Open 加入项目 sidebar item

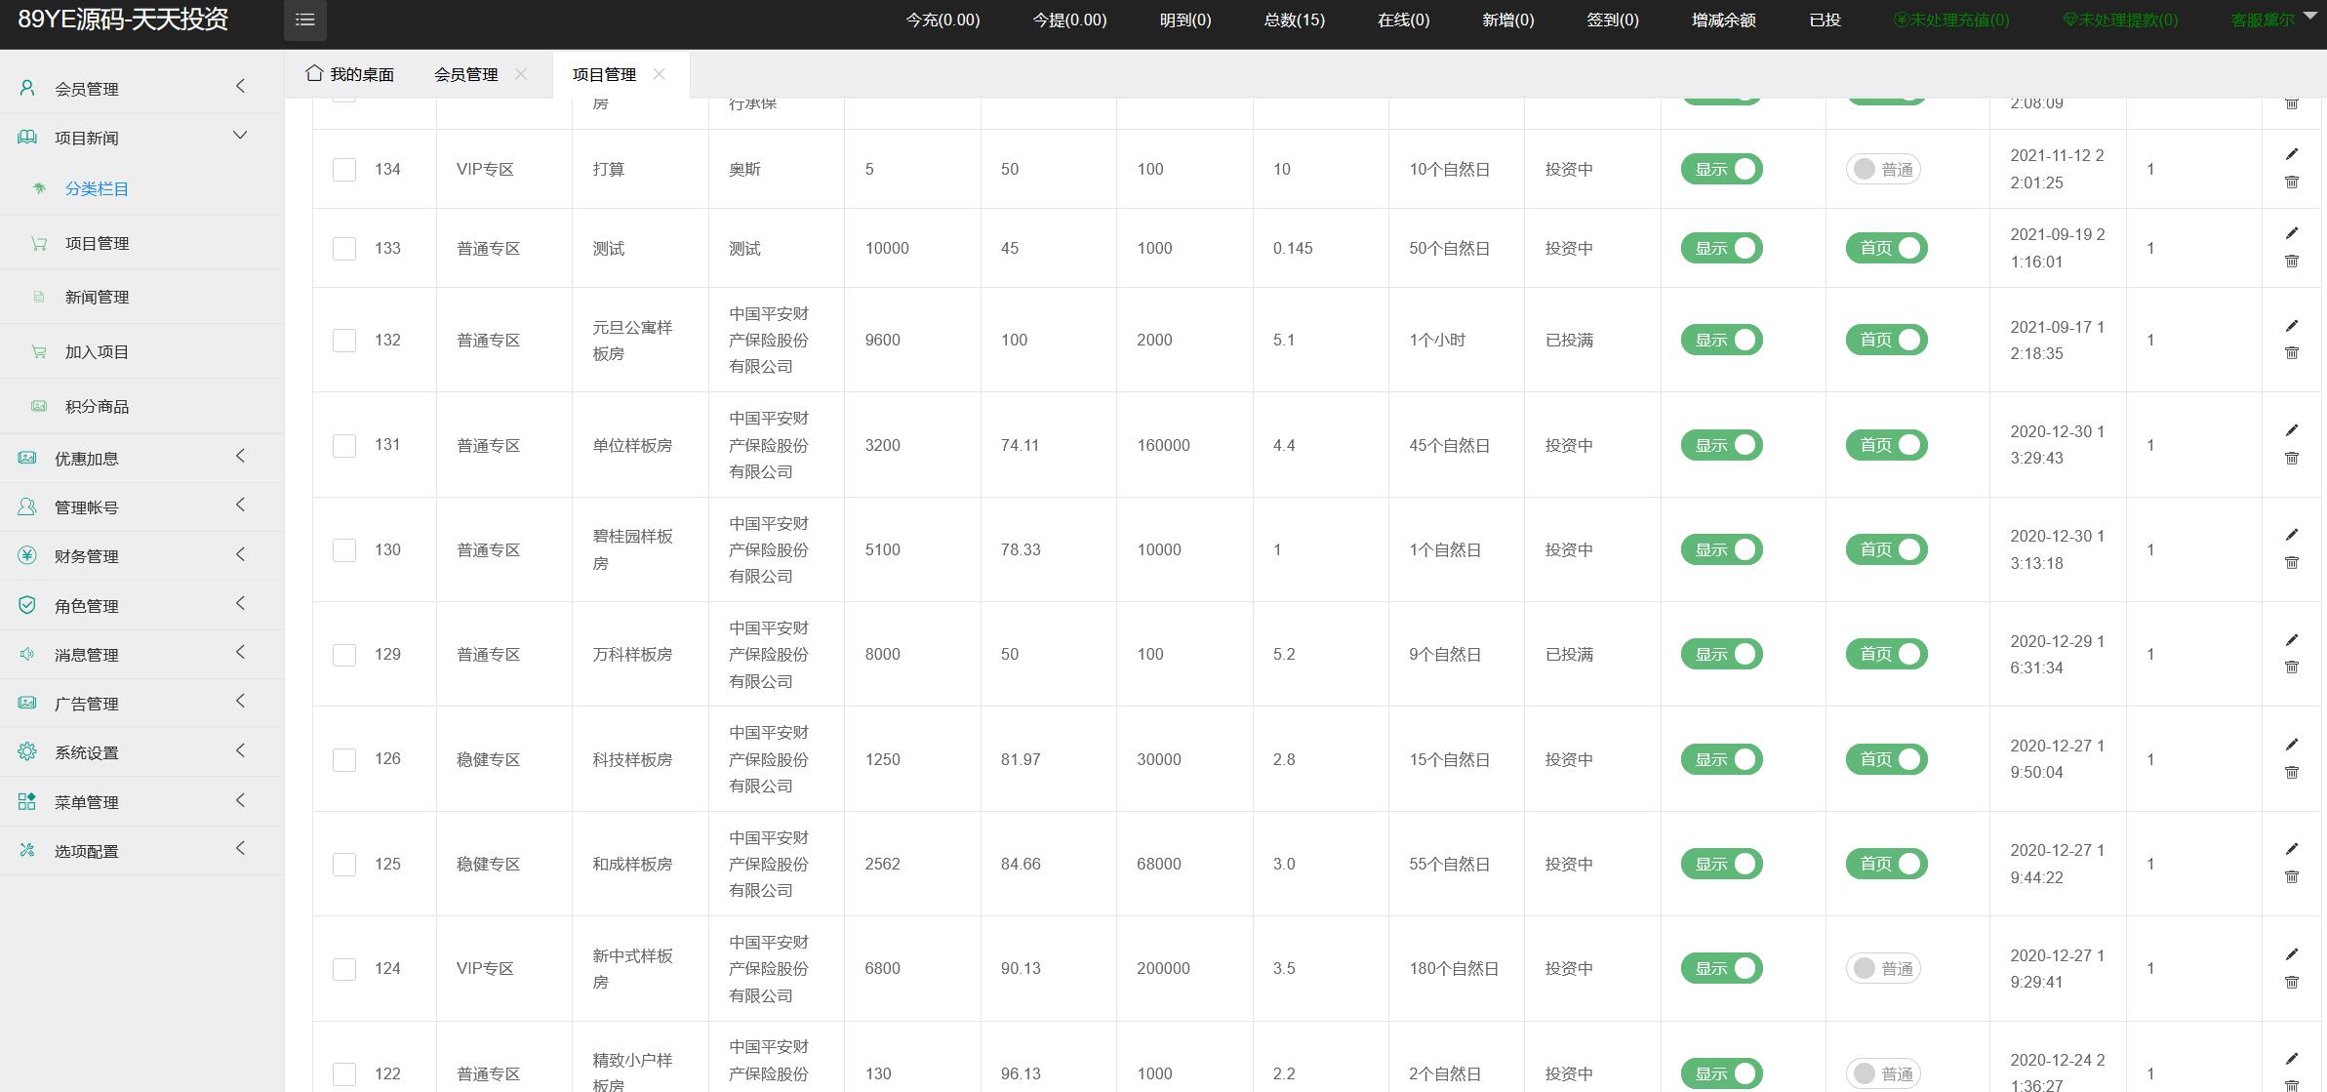coord(97,351)
